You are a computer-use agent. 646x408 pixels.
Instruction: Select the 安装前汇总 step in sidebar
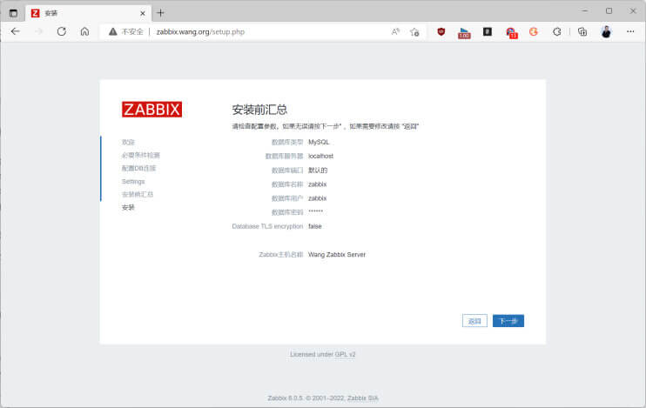pyautogui.click(x=138, y=194)
